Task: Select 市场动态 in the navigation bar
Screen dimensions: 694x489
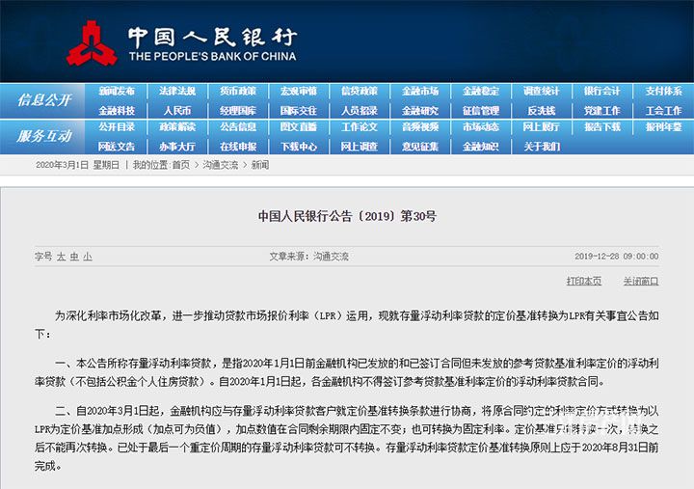Action: tap(481, 127)
